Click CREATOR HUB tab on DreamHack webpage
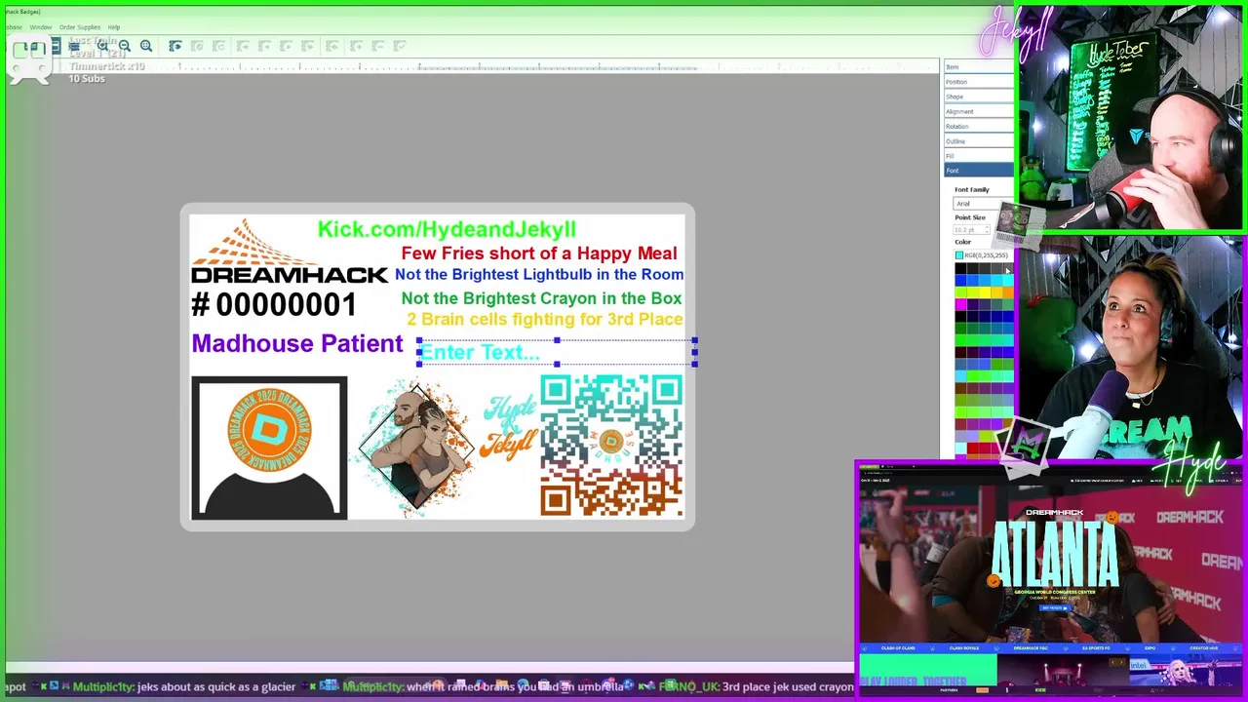1248x702 pixels. [1203, 648]
